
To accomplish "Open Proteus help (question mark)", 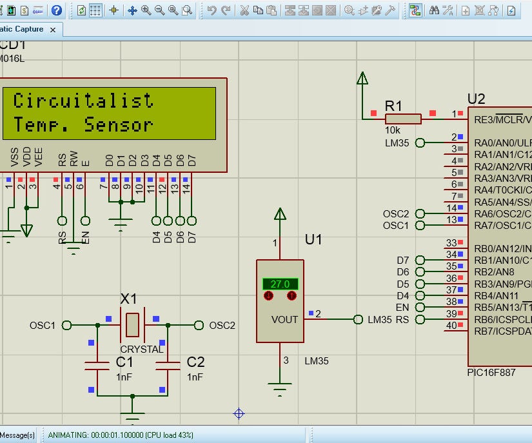I will [x=57, y=10].
